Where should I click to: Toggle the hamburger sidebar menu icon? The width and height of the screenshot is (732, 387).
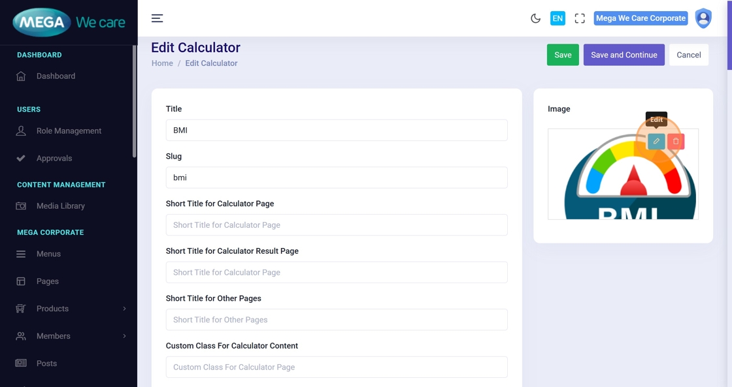157,18
